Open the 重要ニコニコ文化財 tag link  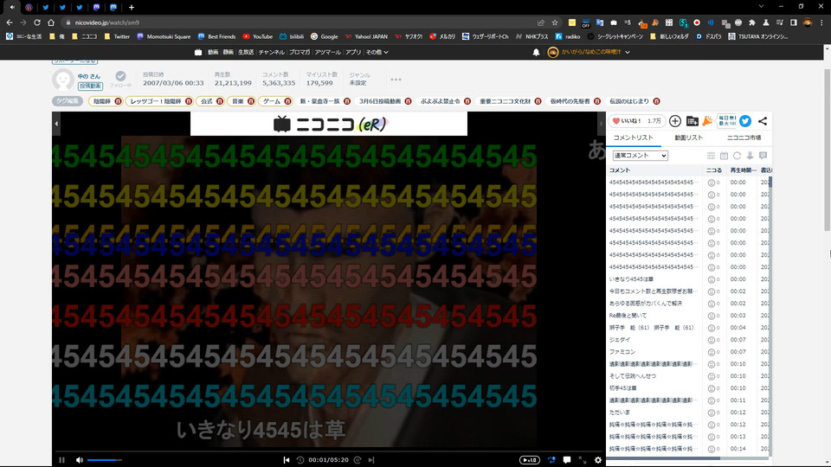click(505, 101)
